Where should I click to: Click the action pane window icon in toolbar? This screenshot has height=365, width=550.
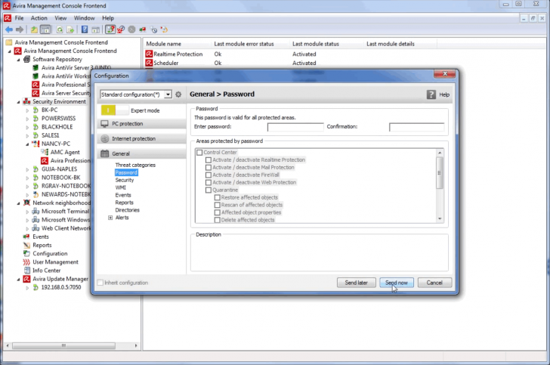pos(95,29)
